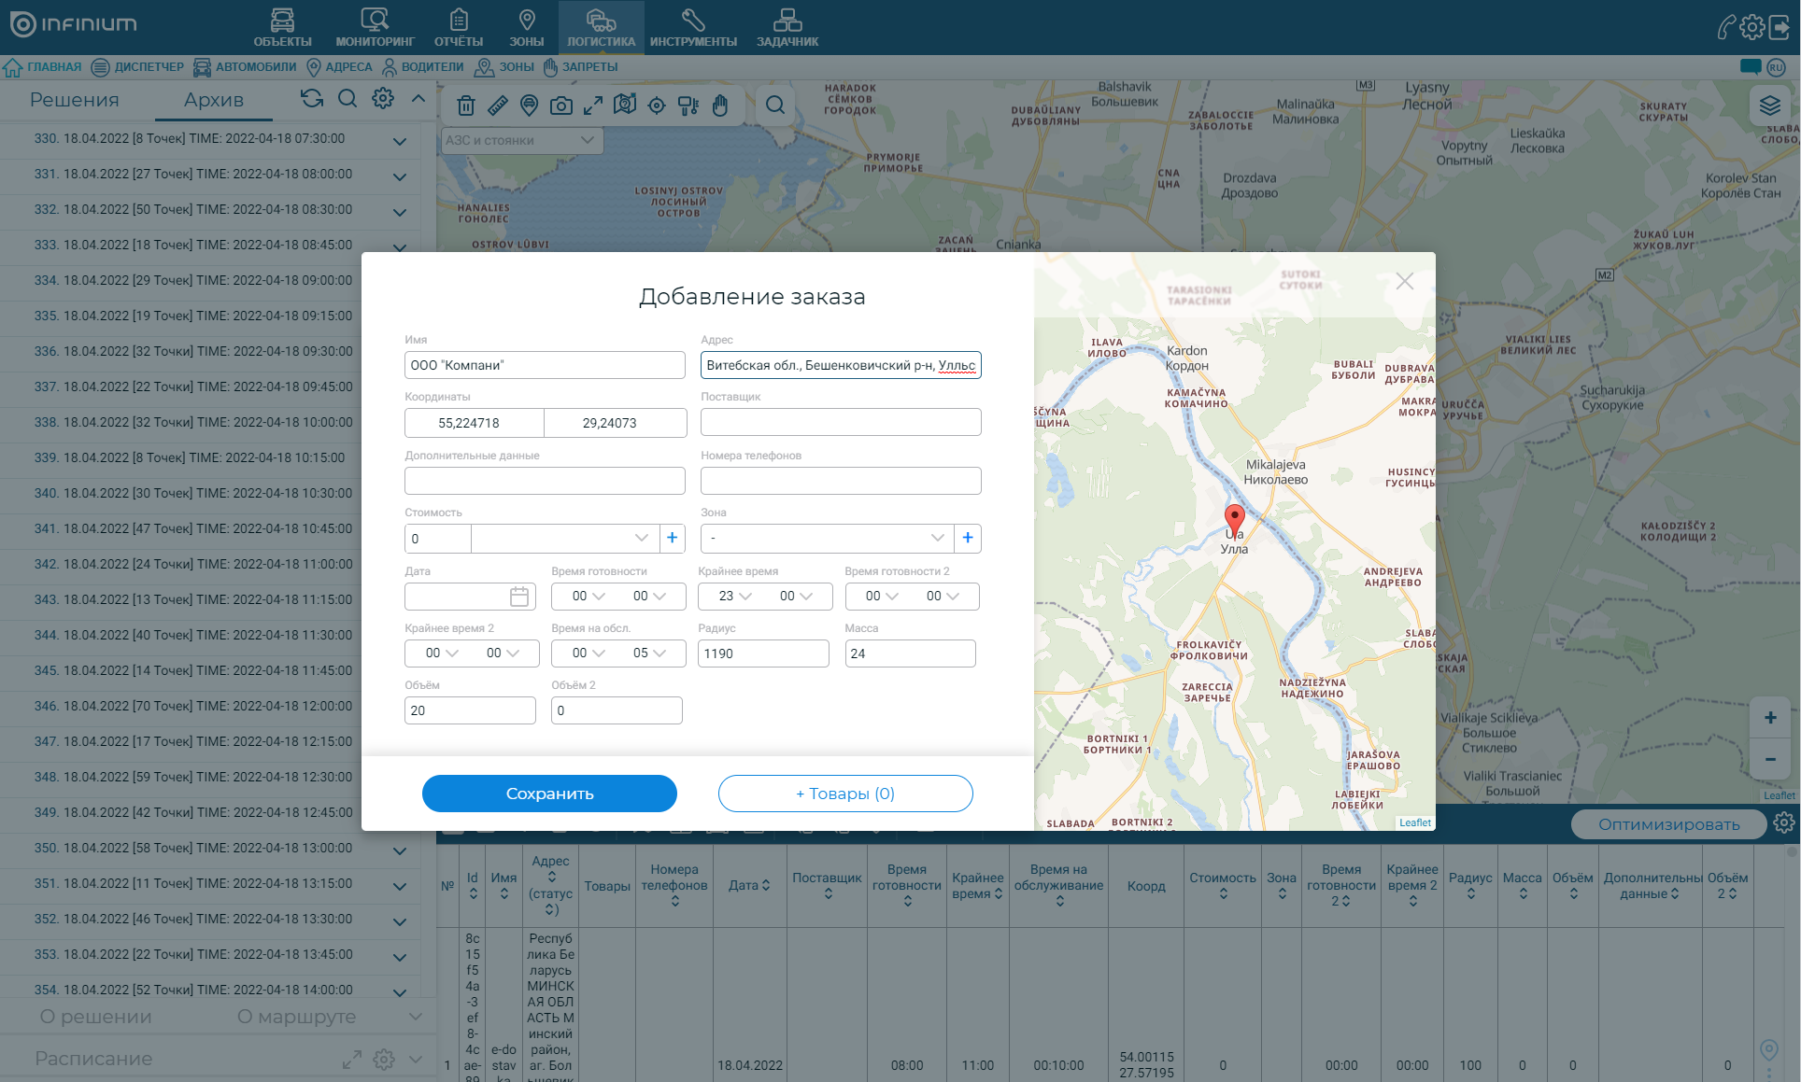Open the Крайнее время hours dropdown showing 23
Viewport: 1801px width, 1082px height.
pyautogui.click(x=735, y=597)
